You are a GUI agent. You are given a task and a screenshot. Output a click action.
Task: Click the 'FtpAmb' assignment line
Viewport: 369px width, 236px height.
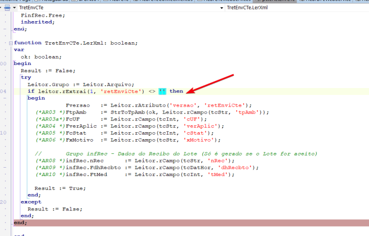tap(152, 112)
